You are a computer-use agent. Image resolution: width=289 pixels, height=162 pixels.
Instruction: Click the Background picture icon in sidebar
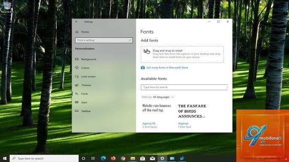(x=77, y=59)
